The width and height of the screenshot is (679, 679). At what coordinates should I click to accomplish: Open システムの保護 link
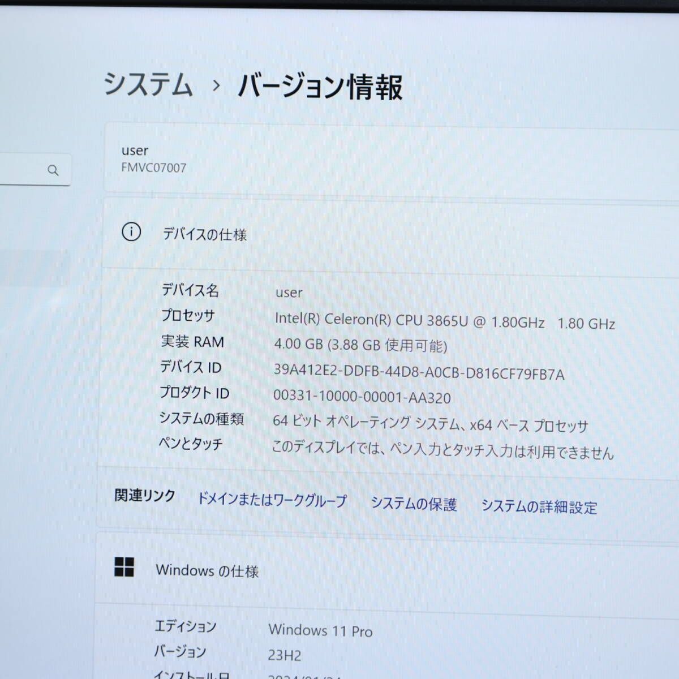[x=414, y=504]
